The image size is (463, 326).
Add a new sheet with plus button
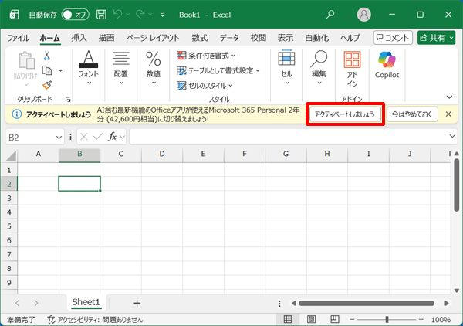tap(137, 303)
